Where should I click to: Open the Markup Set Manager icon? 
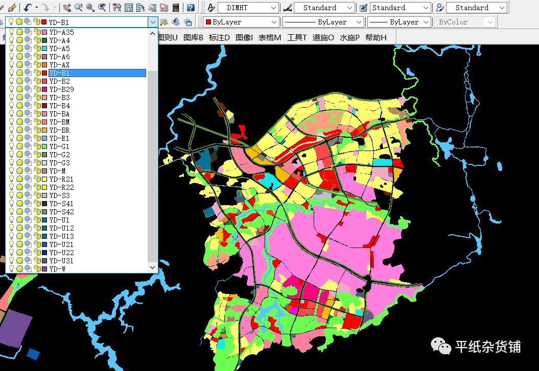163,8
